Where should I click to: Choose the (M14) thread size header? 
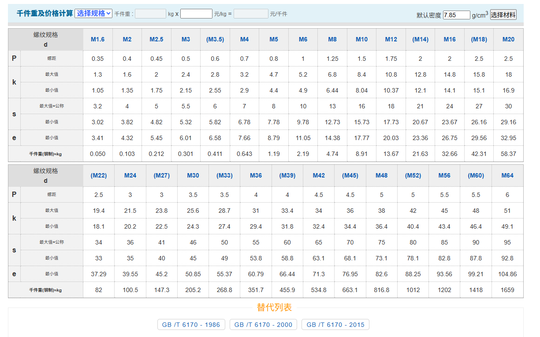[420, 39]
